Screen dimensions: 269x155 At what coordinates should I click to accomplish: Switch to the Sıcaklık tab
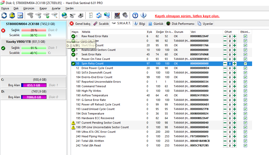coord(101,24)
